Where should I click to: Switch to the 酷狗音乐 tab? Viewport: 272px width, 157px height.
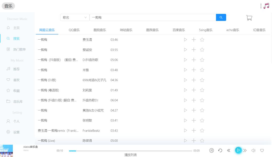pyautogui.click(x=100, y=30)
